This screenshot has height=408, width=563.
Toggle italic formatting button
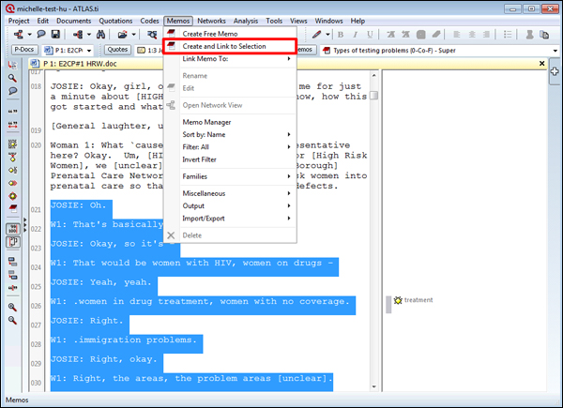pyautogui.click(x=355, y=34)
